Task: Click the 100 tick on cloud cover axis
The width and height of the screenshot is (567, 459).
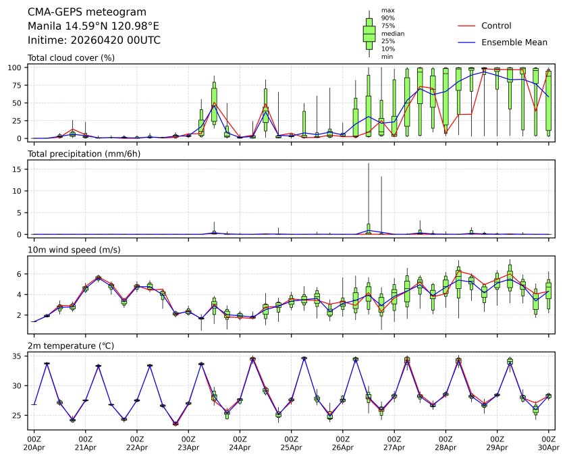Action: (18, 67)
